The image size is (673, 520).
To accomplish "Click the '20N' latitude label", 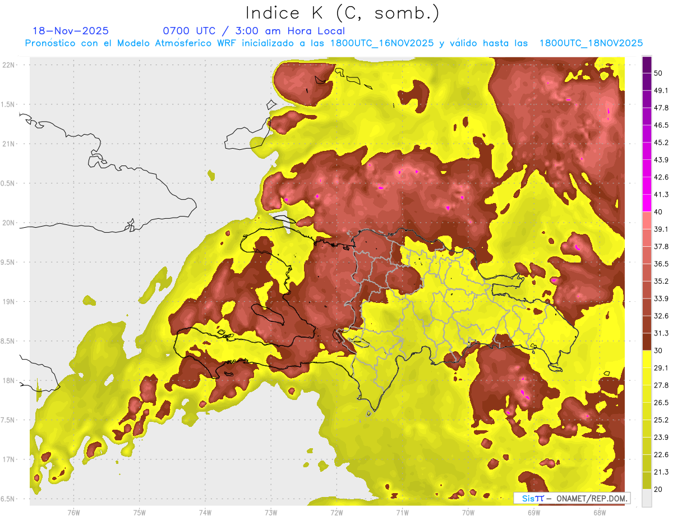I will point(9,223).
